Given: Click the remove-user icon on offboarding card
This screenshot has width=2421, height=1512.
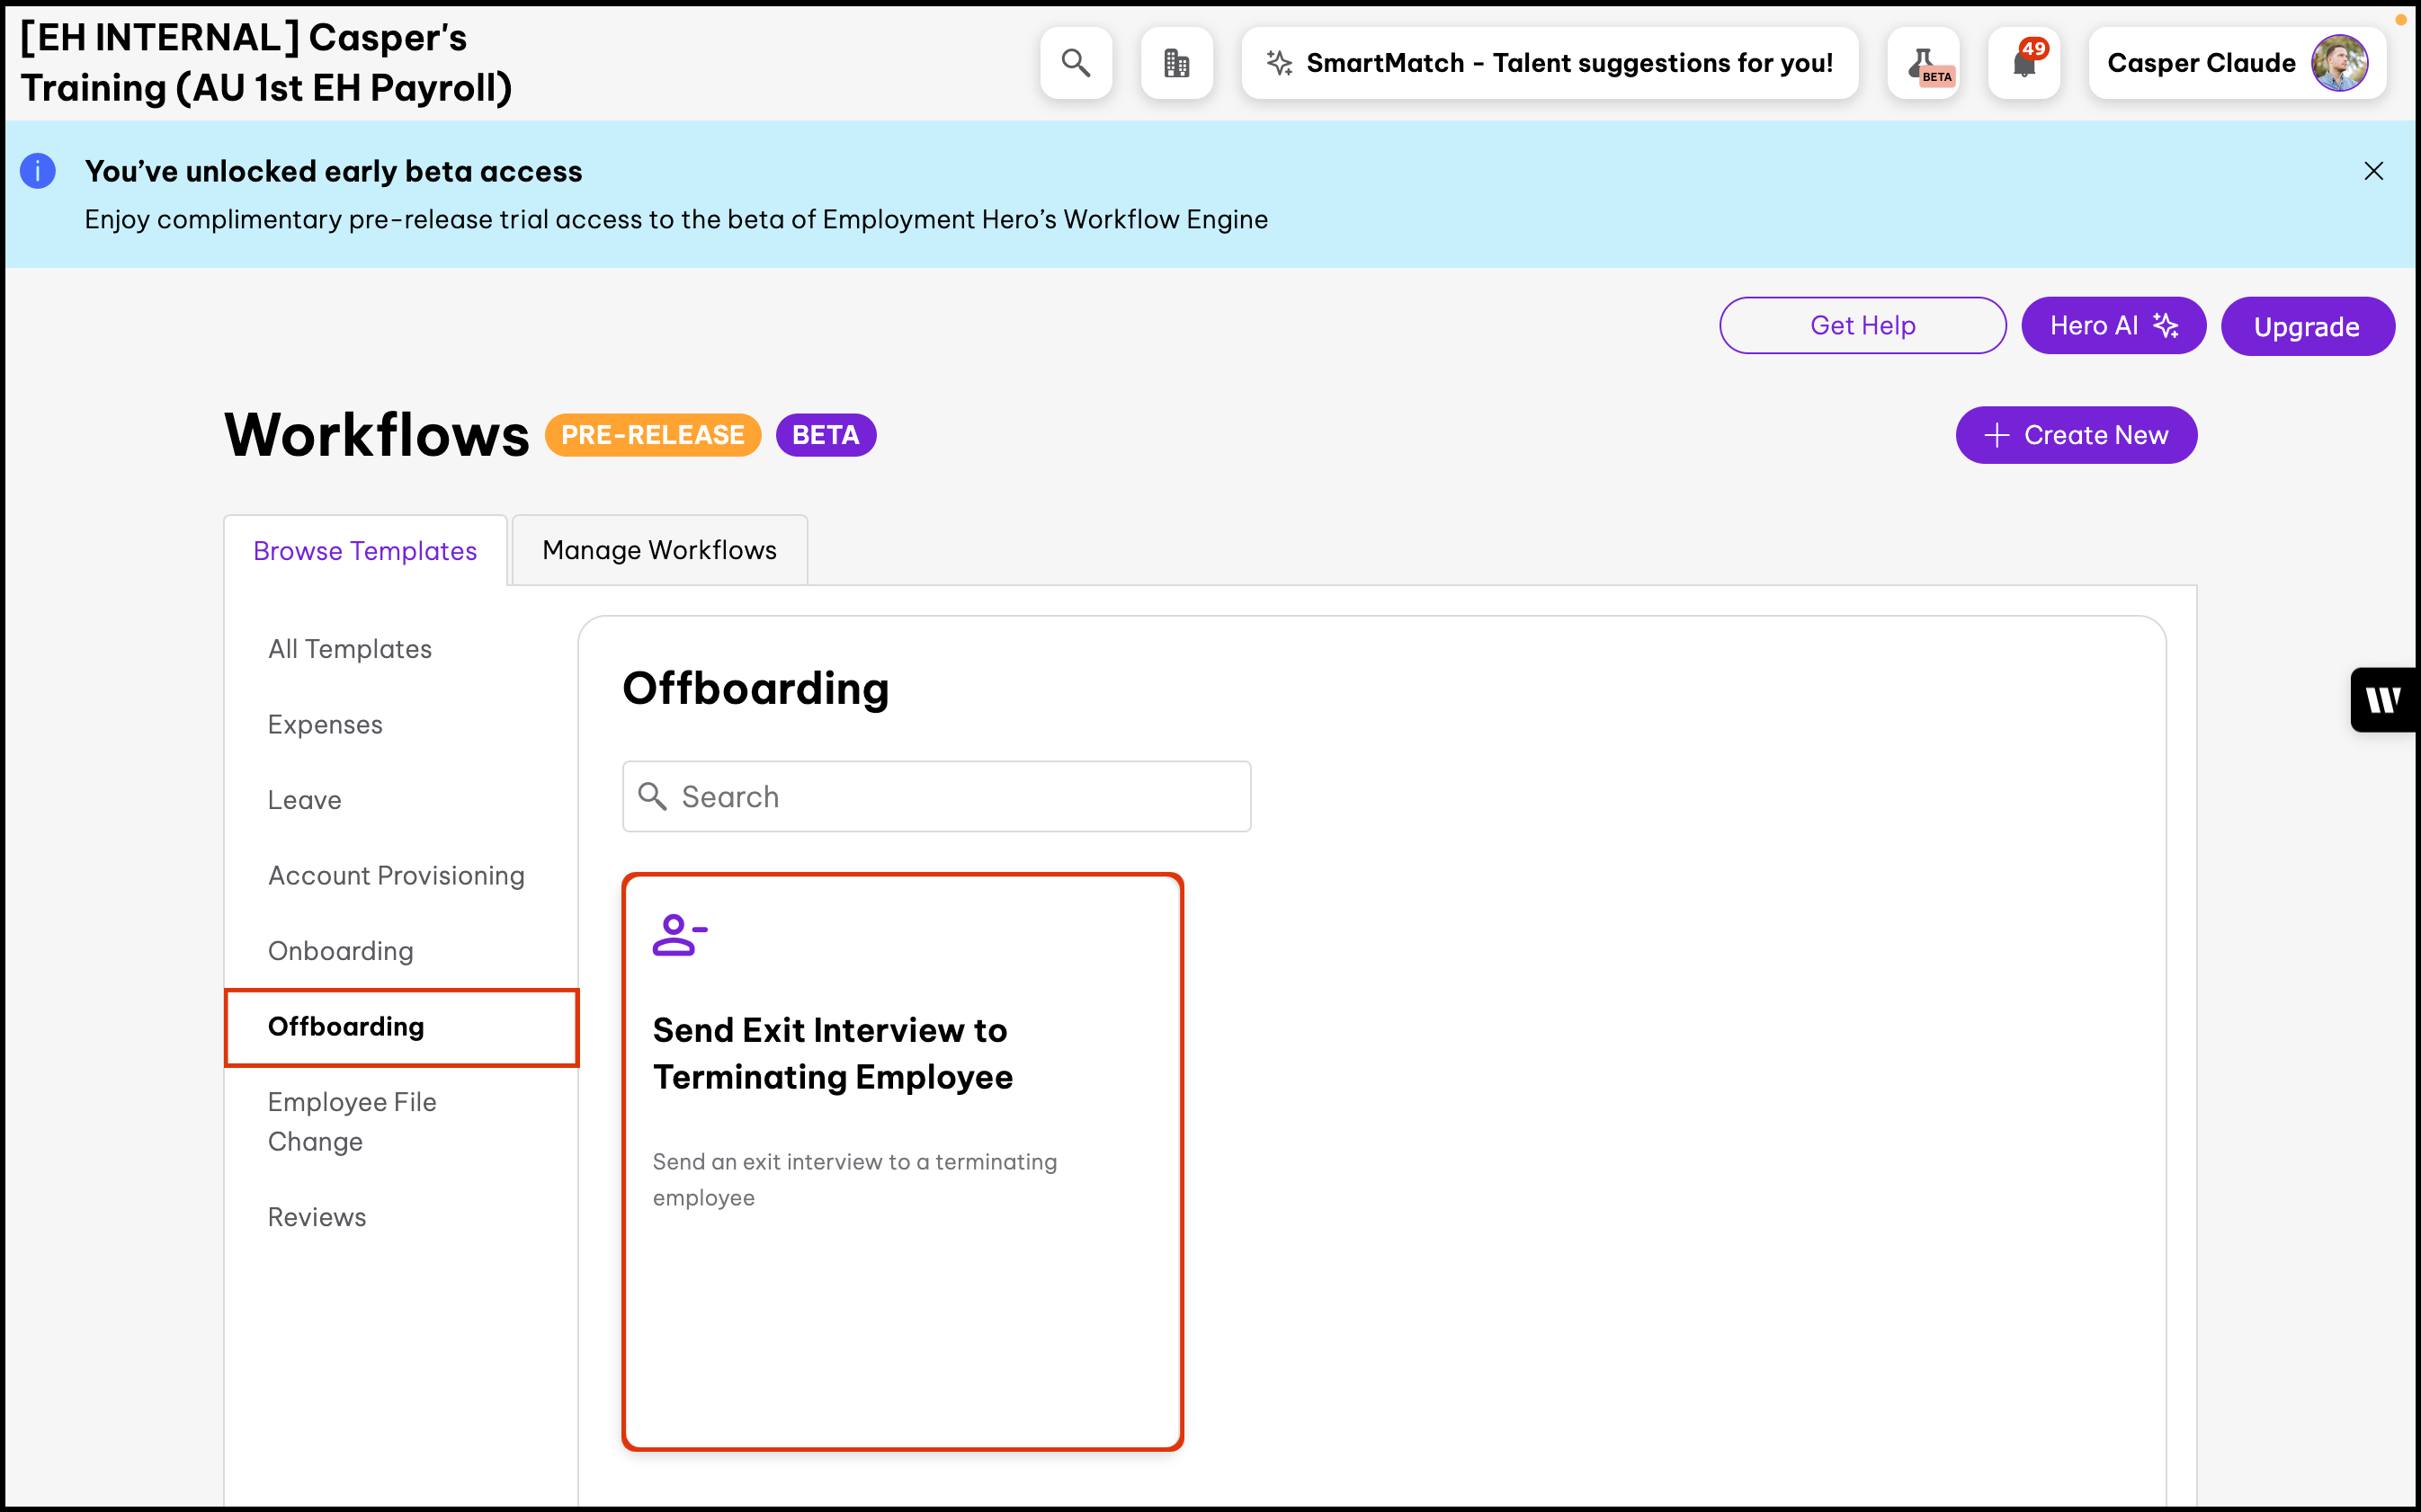Looking at the screenshot, I should click(679, 935).
